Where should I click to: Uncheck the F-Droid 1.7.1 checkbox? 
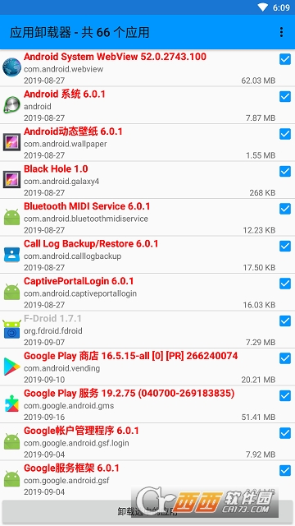(x=285, y=321)
